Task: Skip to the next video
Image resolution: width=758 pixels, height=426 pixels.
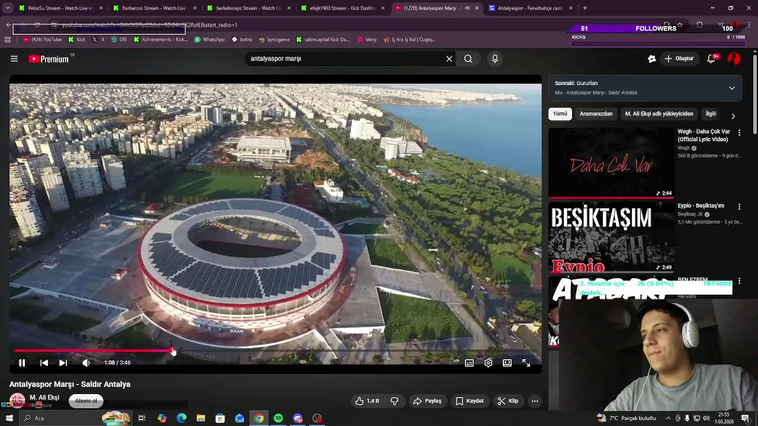Action: tap(63, 363)
